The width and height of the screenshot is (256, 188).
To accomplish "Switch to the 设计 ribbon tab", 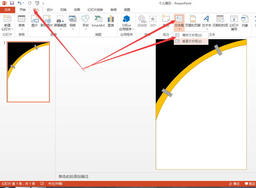I will tap(50, 10).
